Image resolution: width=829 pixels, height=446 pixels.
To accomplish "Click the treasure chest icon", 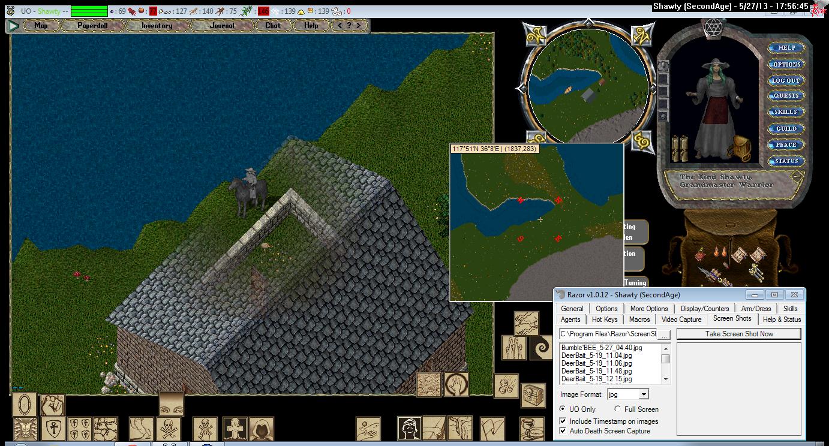I will click(x=531, y=396).
